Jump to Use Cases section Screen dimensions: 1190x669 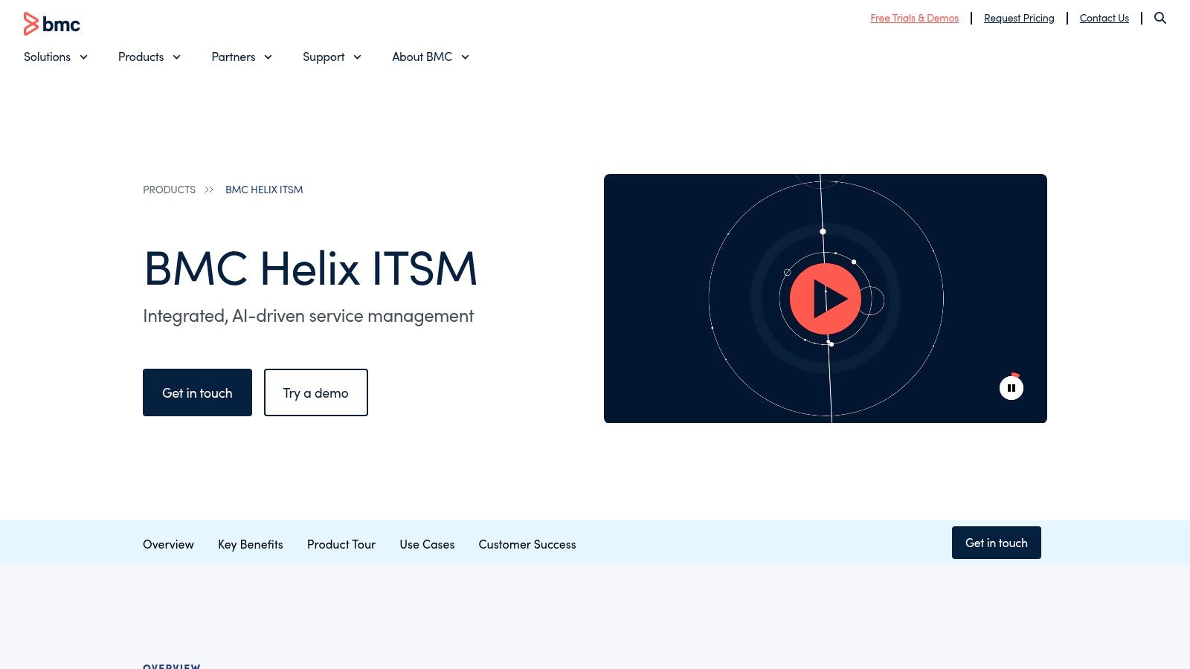(427, 544)
